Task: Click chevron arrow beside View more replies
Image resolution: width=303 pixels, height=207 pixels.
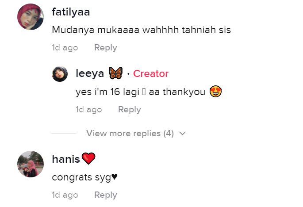Action: pyautogui.click(x=183, y=133)
